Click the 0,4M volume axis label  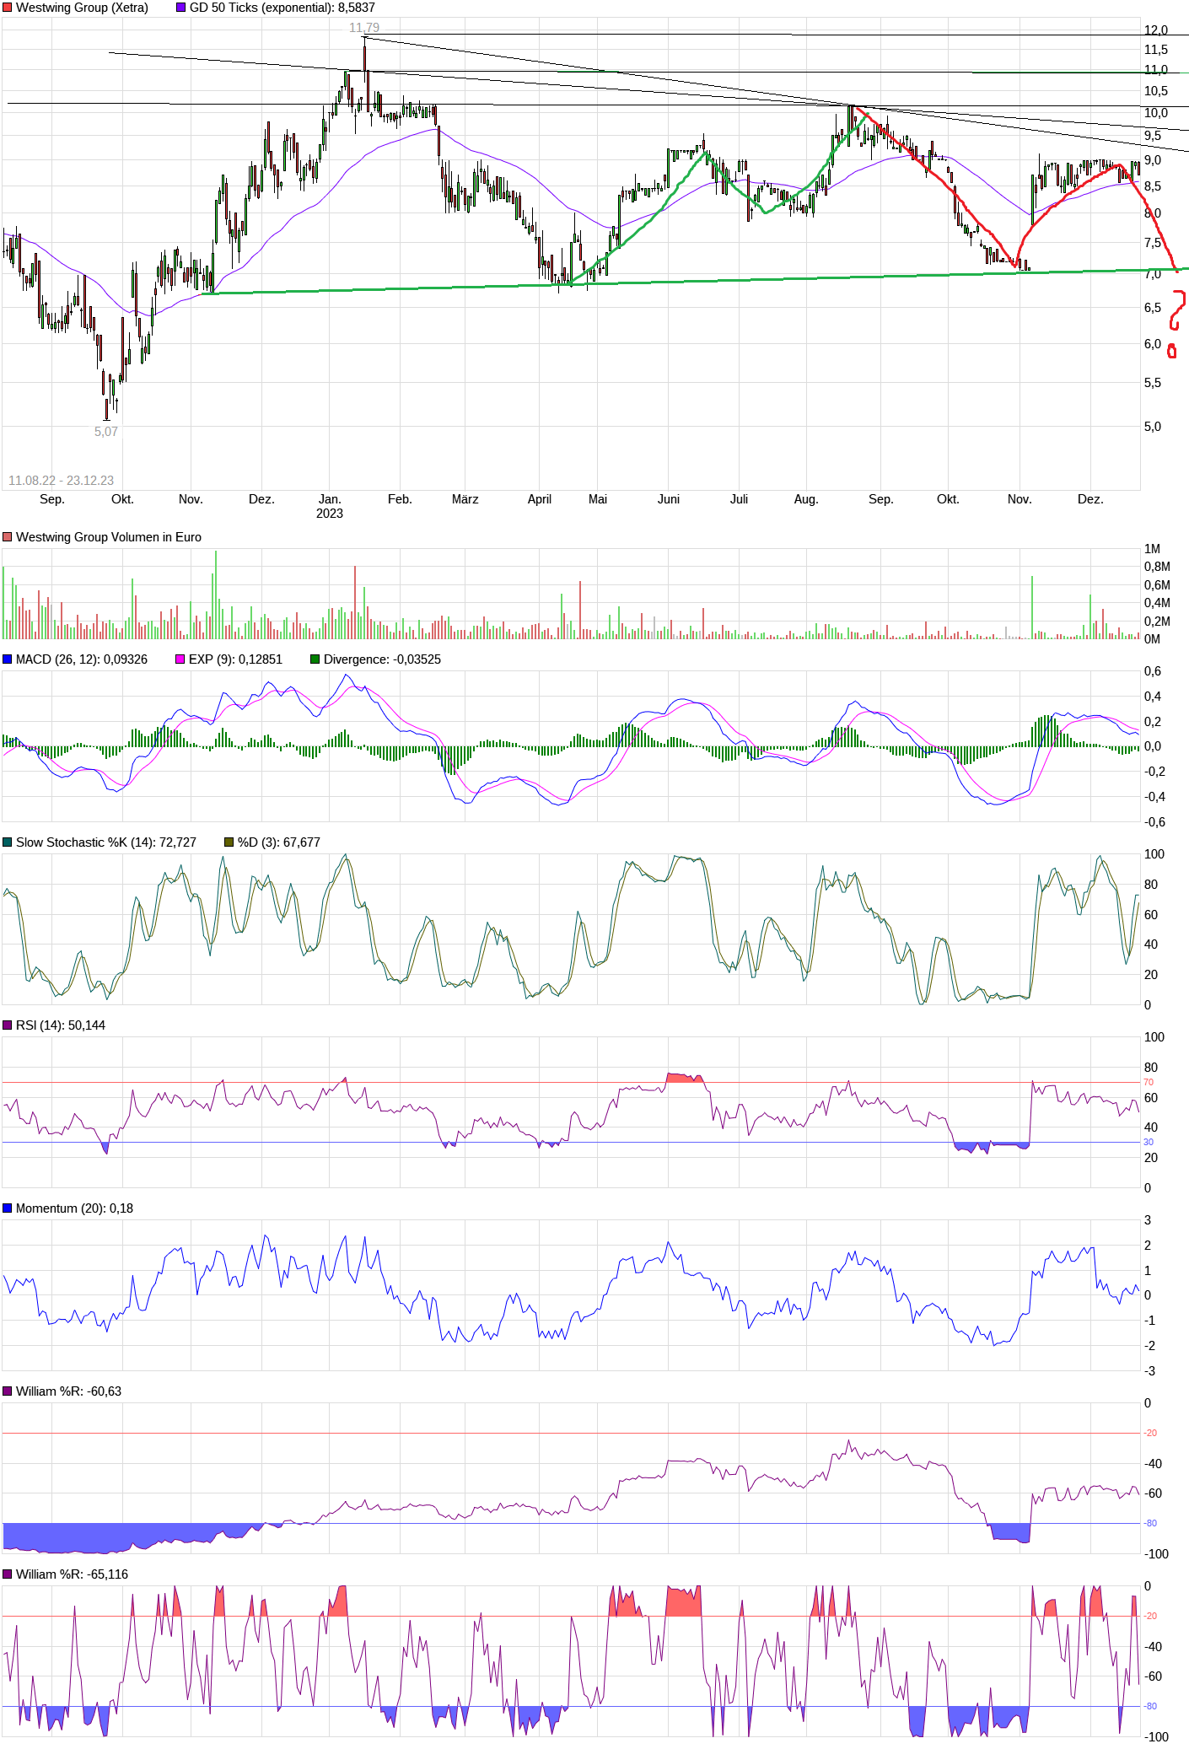[x=1158, y=603]
